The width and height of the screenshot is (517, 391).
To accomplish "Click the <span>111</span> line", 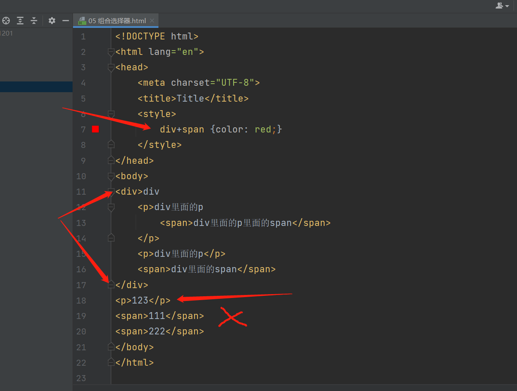I will pyautogui.click(x=160, y=316).
